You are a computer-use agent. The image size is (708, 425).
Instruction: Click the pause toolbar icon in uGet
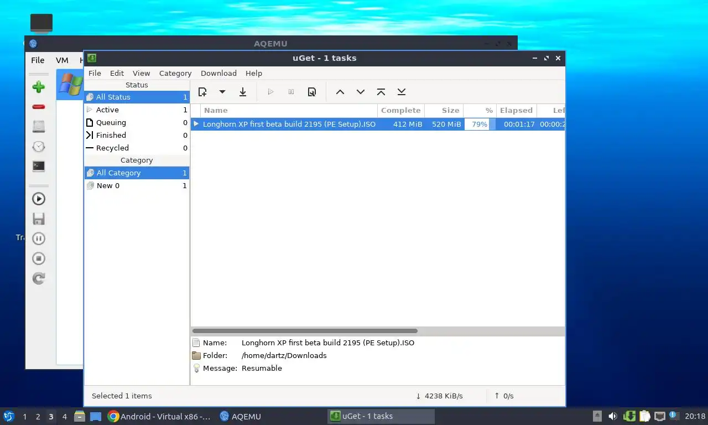(x=291, y=92)
